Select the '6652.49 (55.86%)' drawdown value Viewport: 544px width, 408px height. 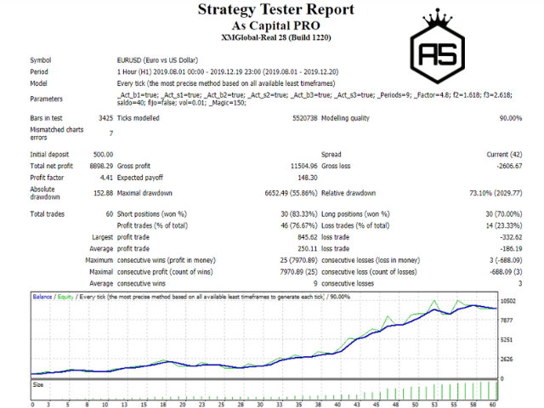pyautogui.click(x=291, y=193)
